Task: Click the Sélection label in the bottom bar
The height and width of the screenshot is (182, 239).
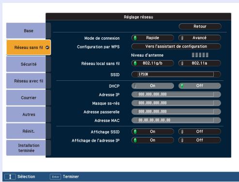Action: (x=26, y=177)
